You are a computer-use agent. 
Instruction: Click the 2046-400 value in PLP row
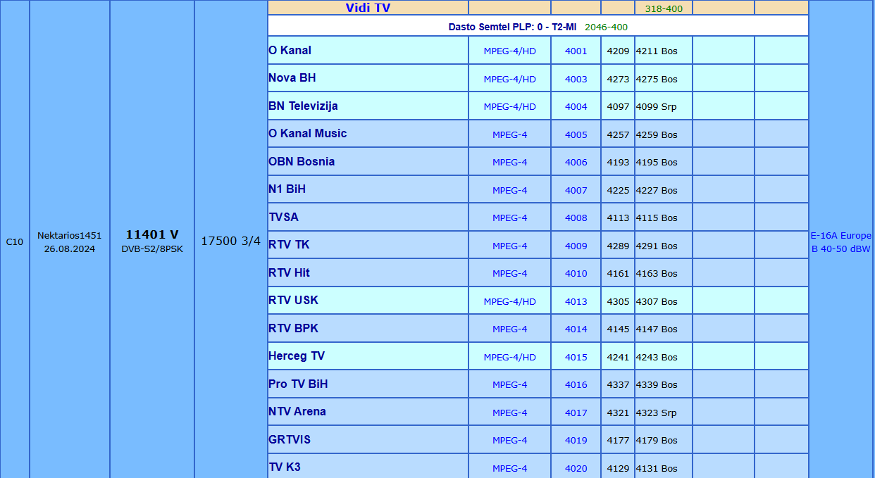pos(606,27)
